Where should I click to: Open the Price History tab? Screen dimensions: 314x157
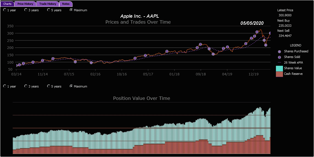pyautogui.click(x=25, y=4)
